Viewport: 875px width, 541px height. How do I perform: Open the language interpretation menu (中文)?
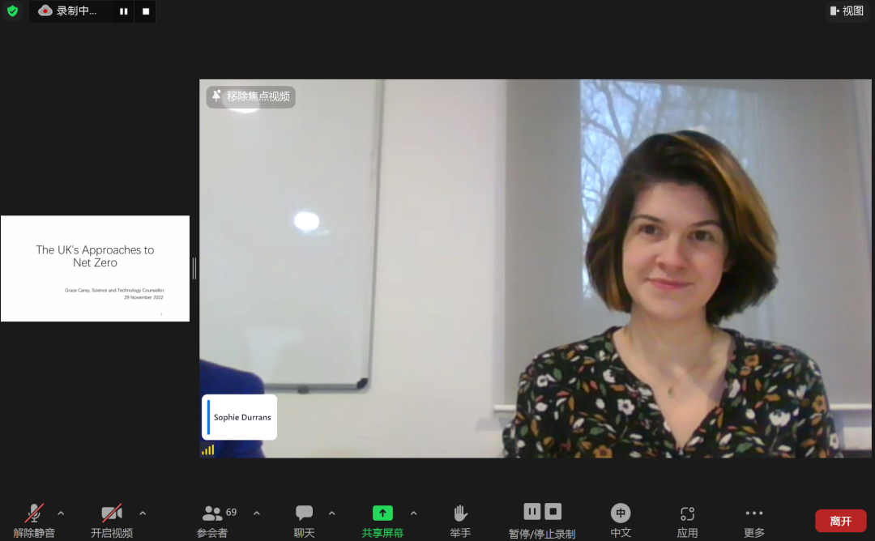621,519
